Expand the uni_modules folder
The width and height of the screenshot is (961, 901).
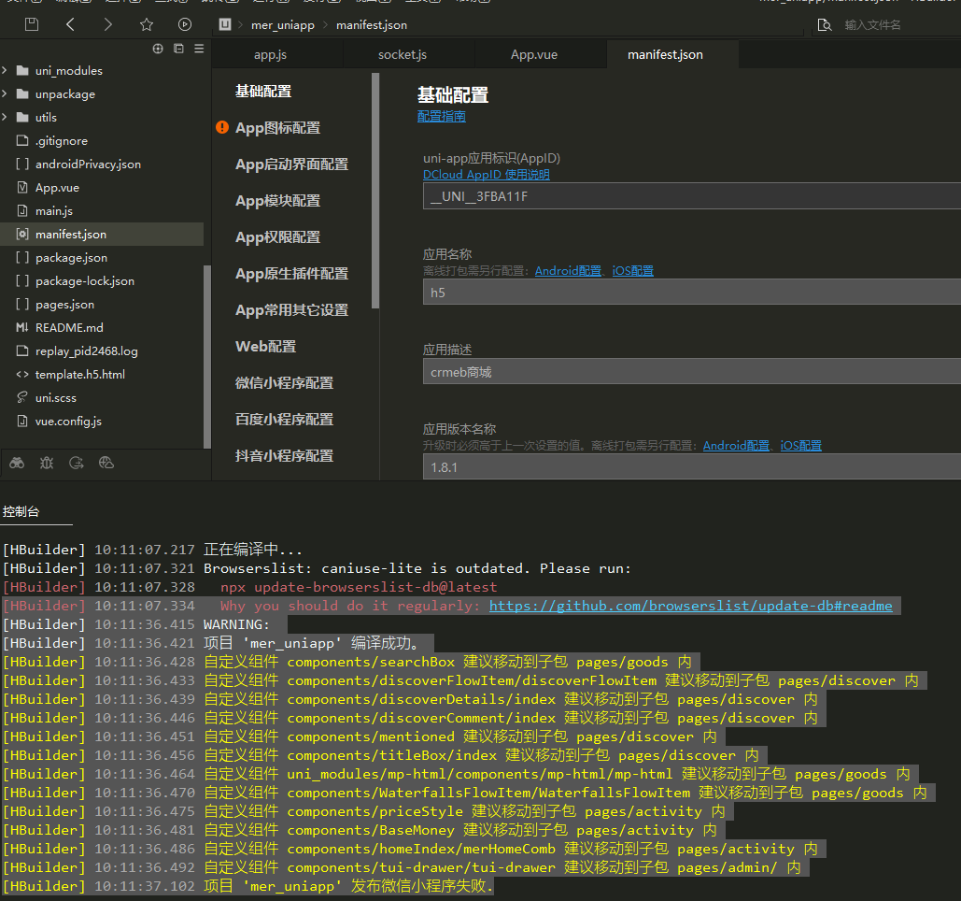pos(5,70)
